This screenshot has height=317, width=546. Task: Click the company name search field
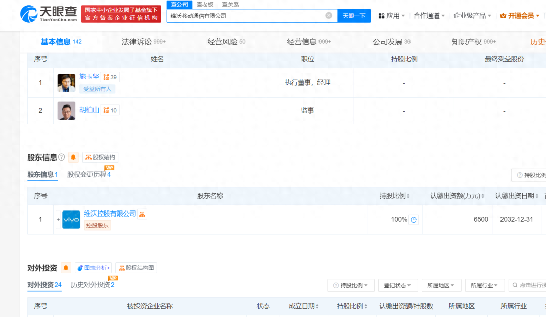[245, 16]
